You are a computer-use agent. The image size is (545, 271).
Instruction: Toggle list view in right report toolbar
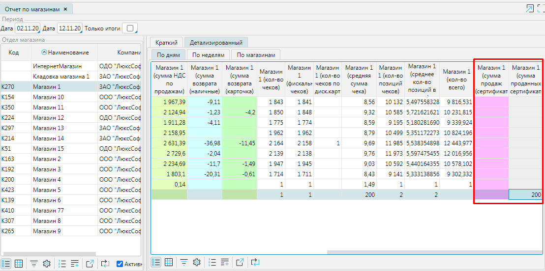click(155, 262)
